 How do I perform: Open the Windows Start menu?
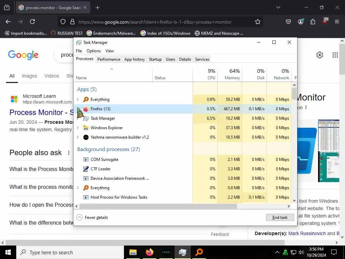coord(8,252)
